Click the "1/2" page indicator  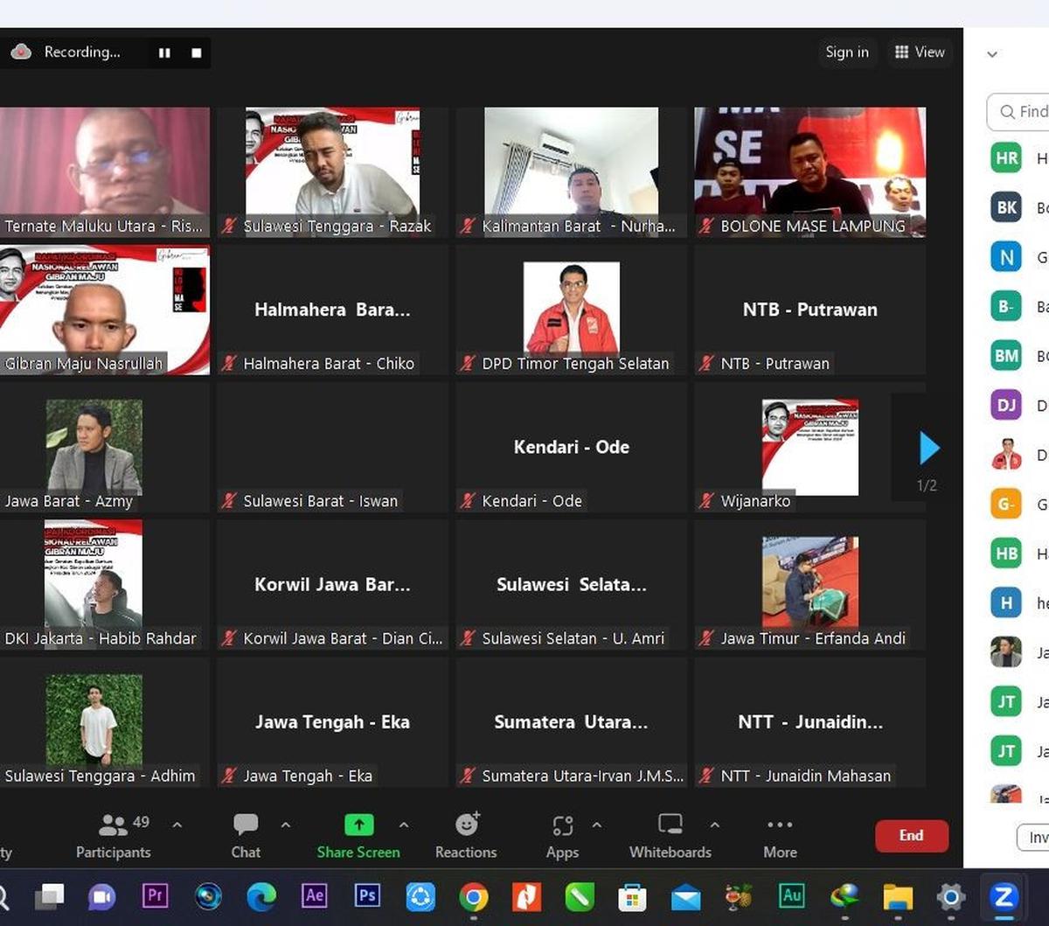pyautogui.click(x=927, y=485)
